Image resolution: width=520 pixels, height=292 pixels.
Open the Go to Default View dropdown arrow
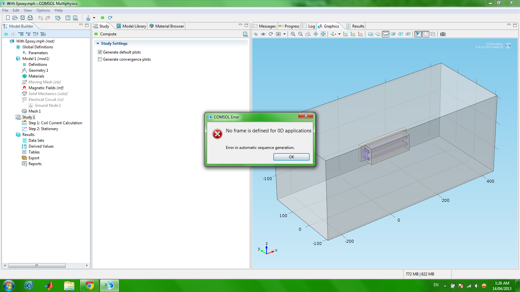[x=339, y=34]
